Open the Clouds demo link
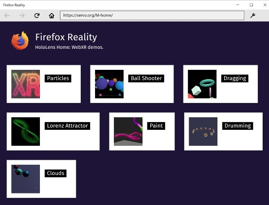The height and width of the screenshot is (205, 269). 56,173
